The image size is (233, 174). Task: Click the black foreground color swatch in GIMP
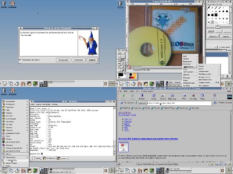[121, 75]
